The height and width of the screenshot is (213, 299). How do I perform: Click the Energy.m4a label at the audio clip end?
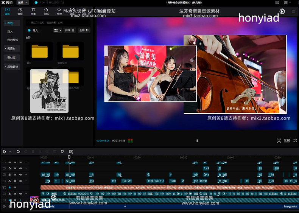point(290,206)
